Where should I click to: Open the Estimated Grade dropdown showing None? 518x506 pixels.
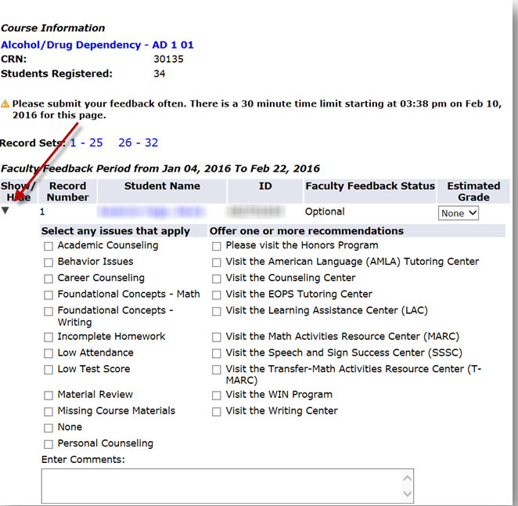(x=458, y=213)
